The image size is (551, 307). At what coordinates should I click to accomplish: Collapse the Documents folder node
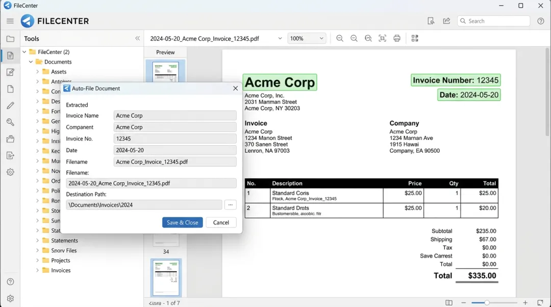(31, 62)
